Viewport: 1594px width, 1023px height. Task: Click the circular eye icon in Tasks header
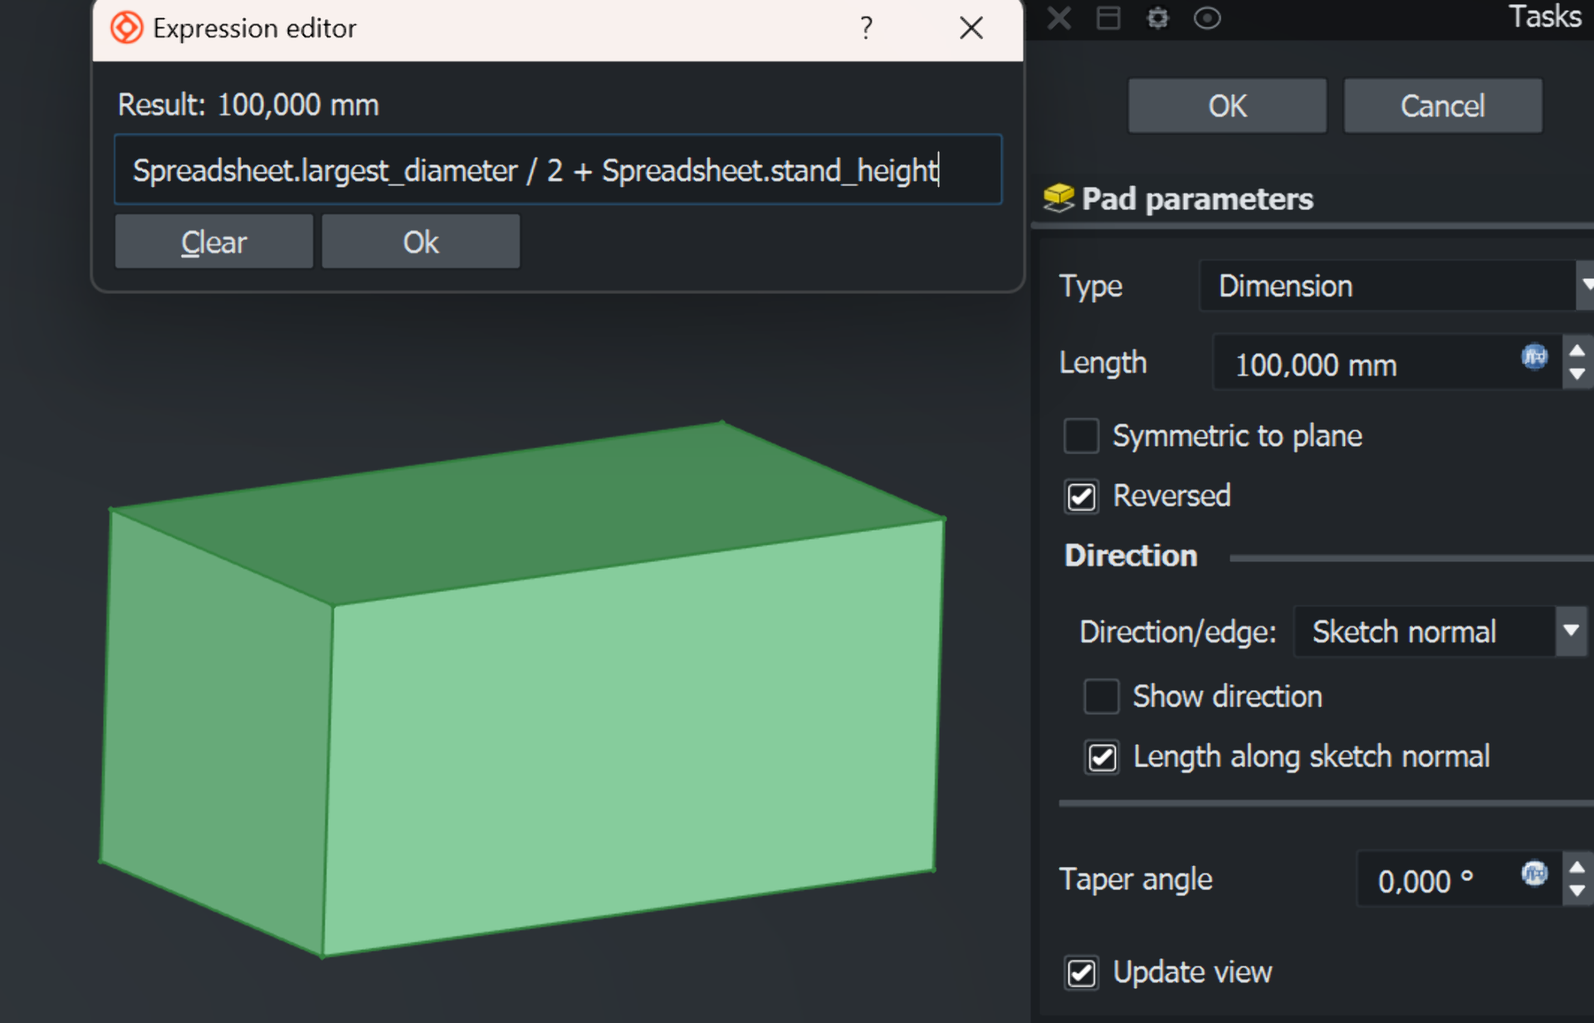1206,18
